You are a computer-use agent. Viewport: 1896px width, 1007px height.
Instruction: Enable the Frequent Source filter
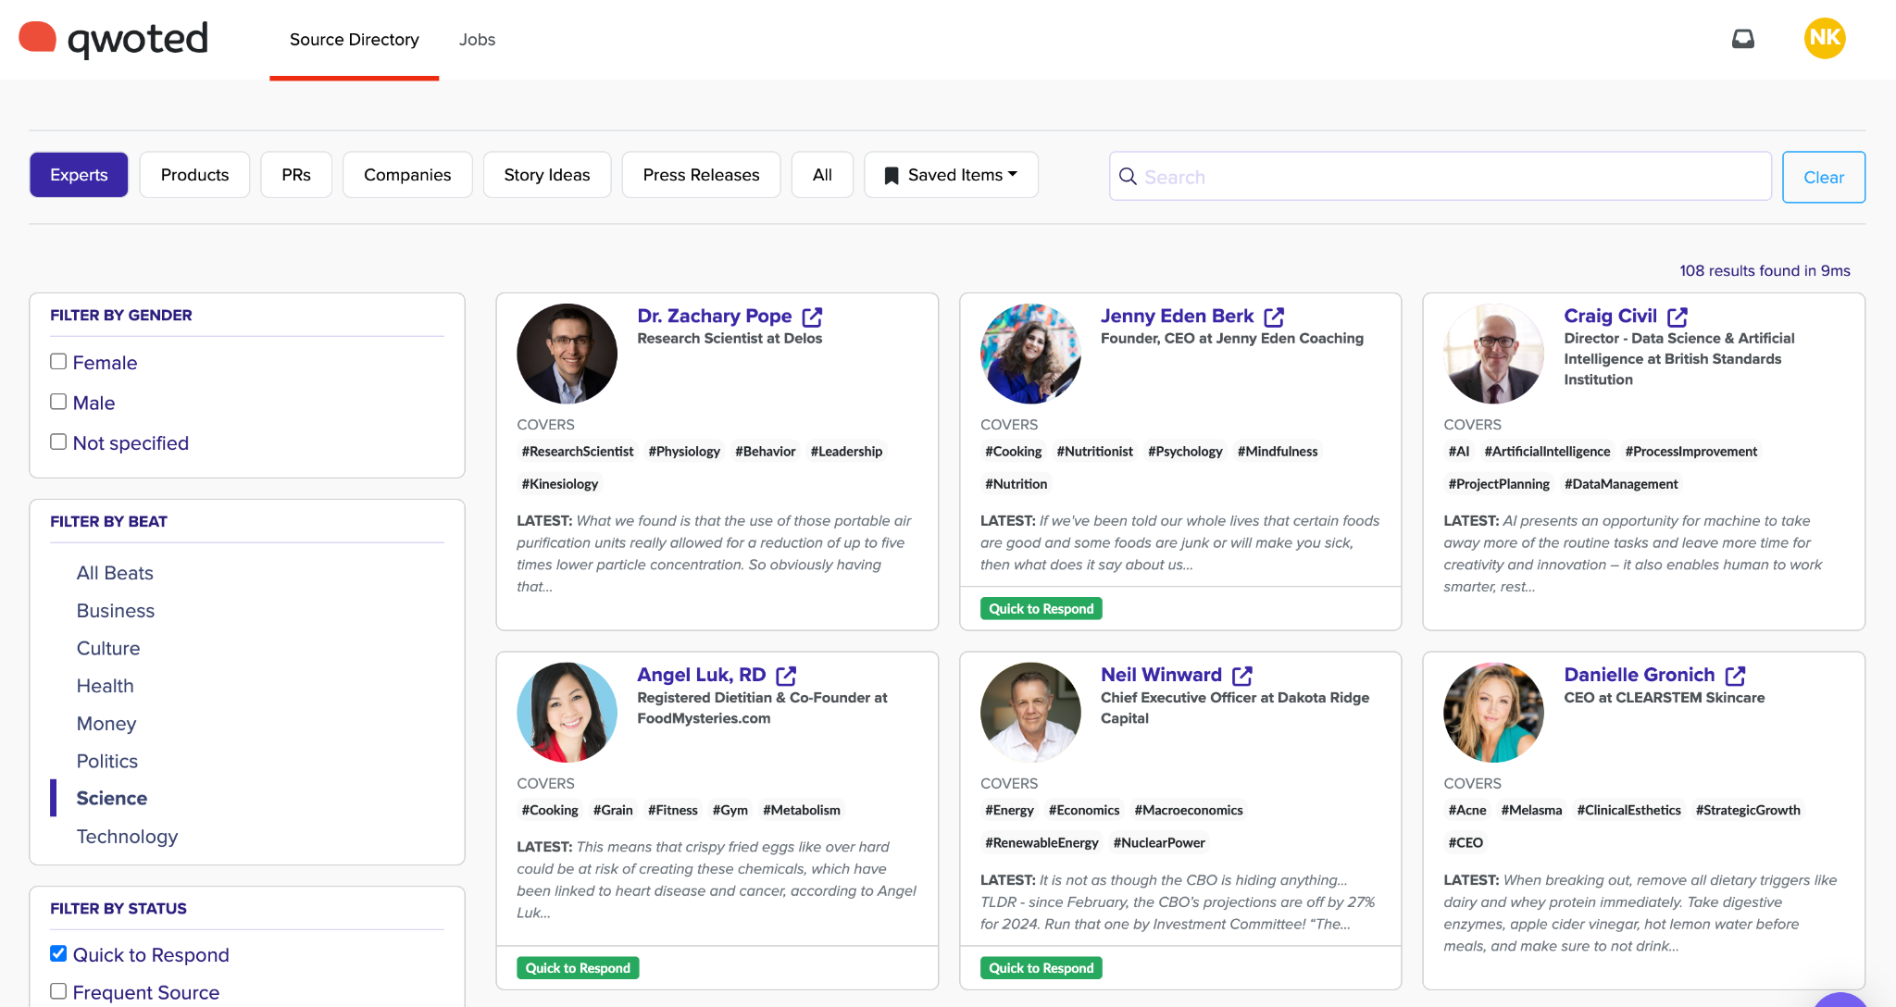click(x=58, y=991)
